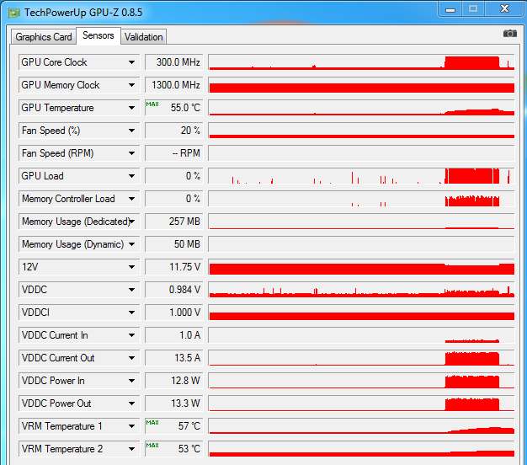Image resolution: width=527 pixels, height=465 pixels.
Task: Click the 12.8 W power reading
Action: [174, 381]
